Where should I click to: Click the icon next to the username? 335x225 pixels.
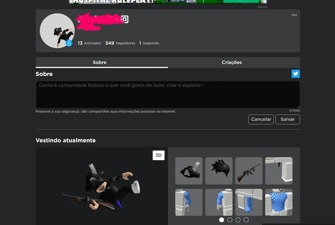[x=125, y=19]
